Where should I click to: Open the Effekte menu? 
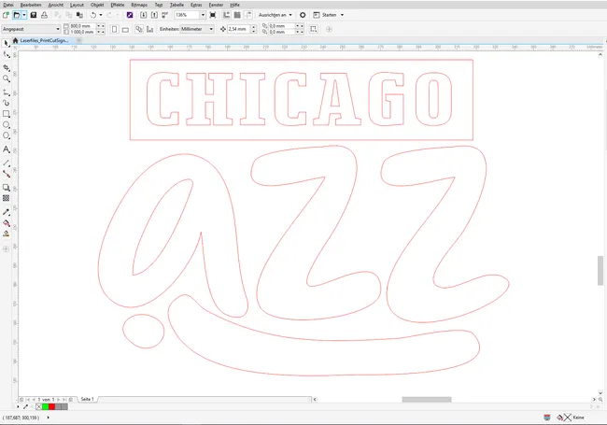pos(118,5)
